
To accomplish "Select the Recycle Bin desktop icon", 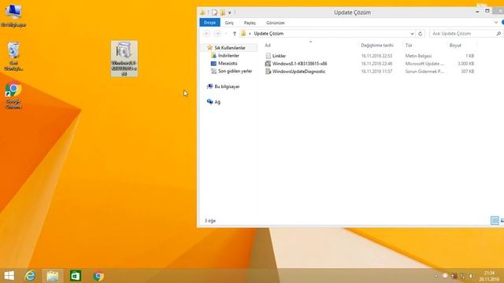I will pyautogui.click(x=13, y=56).
